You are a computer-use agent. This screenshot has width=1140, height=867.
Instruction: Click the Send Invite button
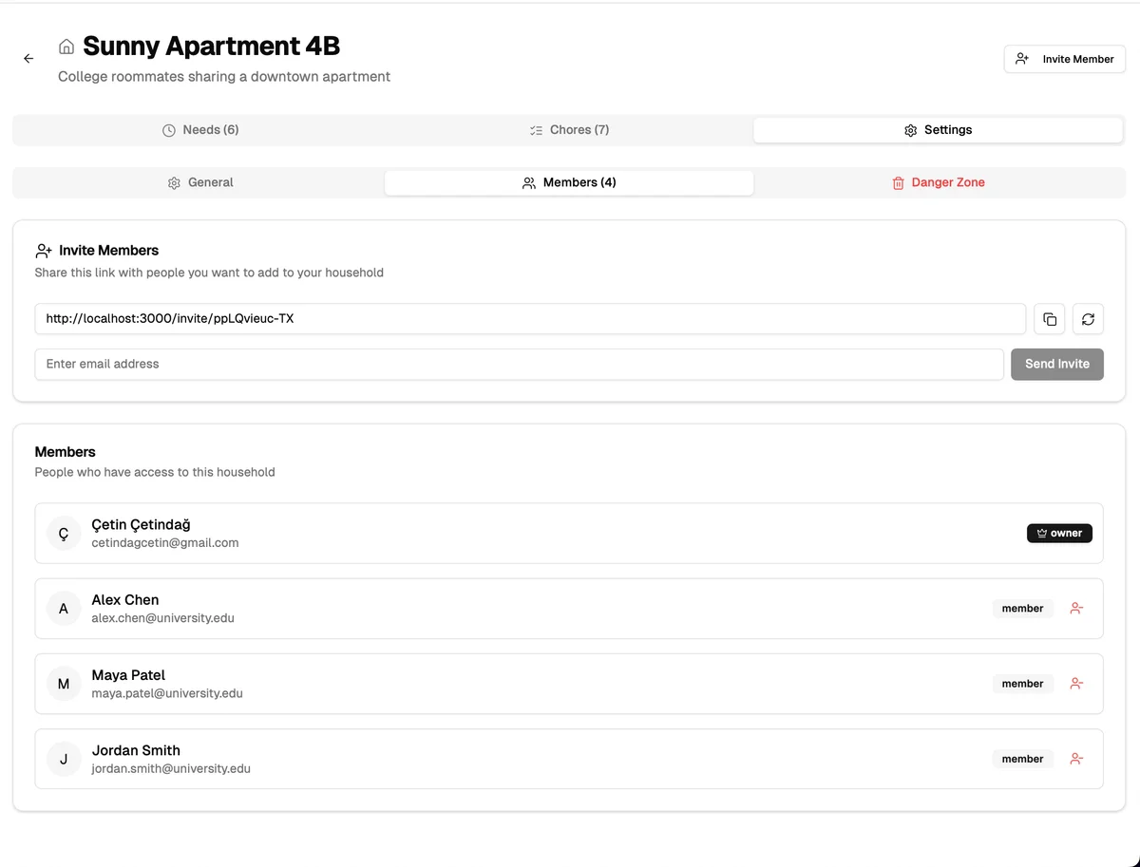tap(1056, 364)
